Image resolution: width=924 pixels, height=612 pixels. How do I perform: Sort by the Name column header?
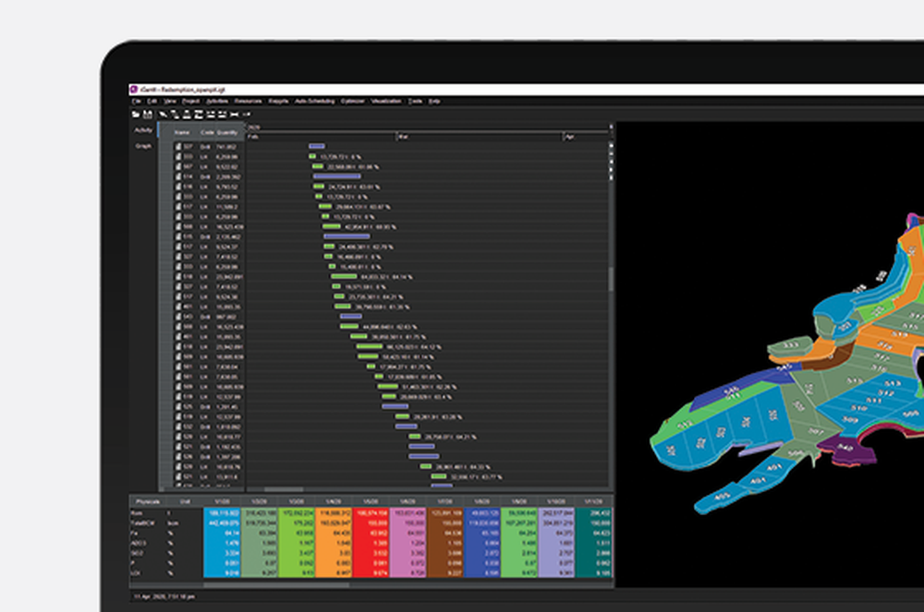point(181,133)
